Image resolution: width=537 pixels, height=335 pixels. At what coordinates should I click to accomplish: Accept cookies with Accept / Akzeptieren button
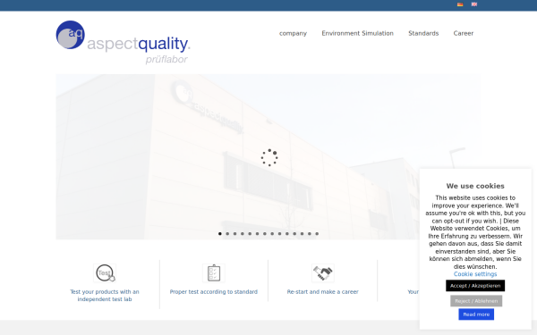(475, 286)
